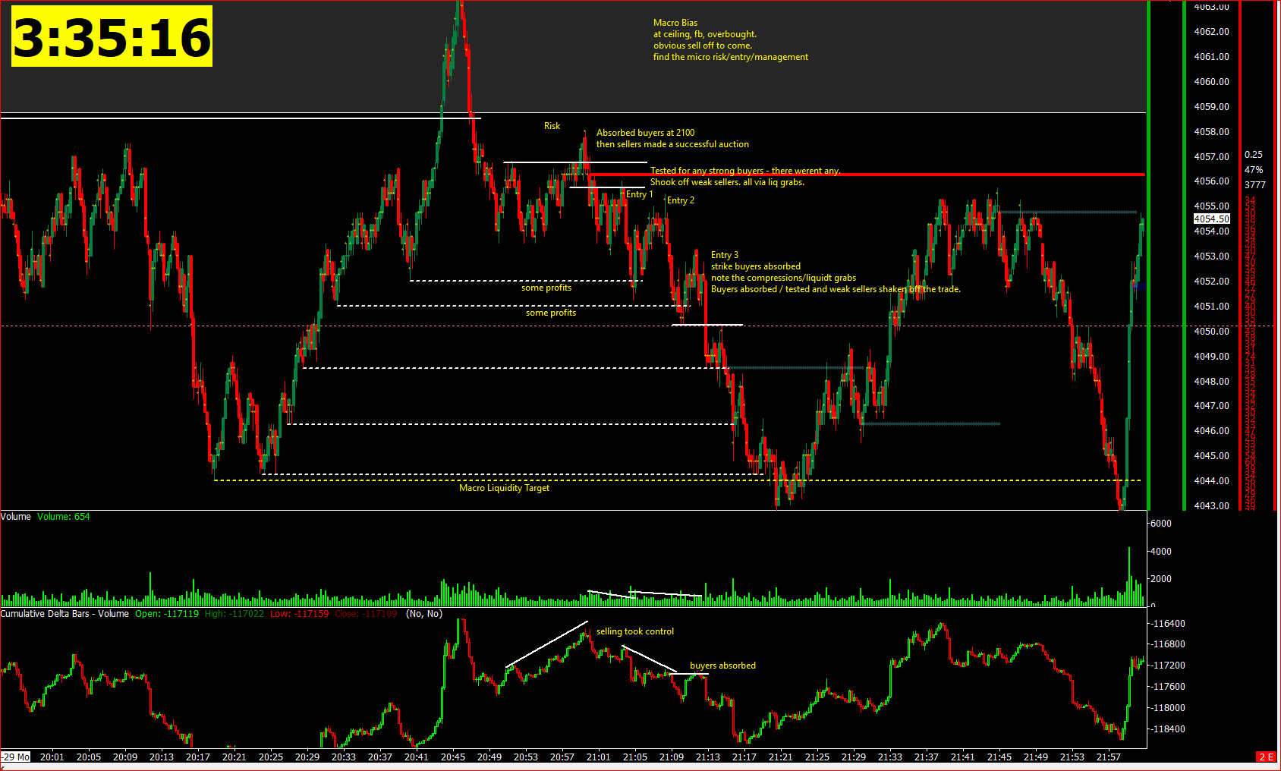This screenshot has width=1281, height=771.
Task: Select 'buyers absorbed' delta panel annotation
Action: pyautogui.click(x=722, y=666)
